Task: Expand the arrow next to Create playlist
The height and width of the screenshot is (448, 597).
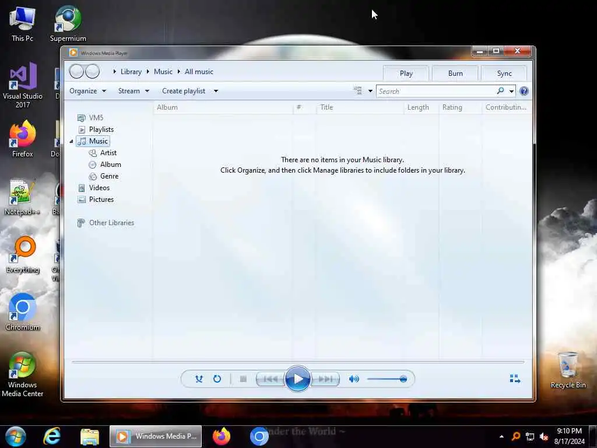Action: tap(216, 91)
